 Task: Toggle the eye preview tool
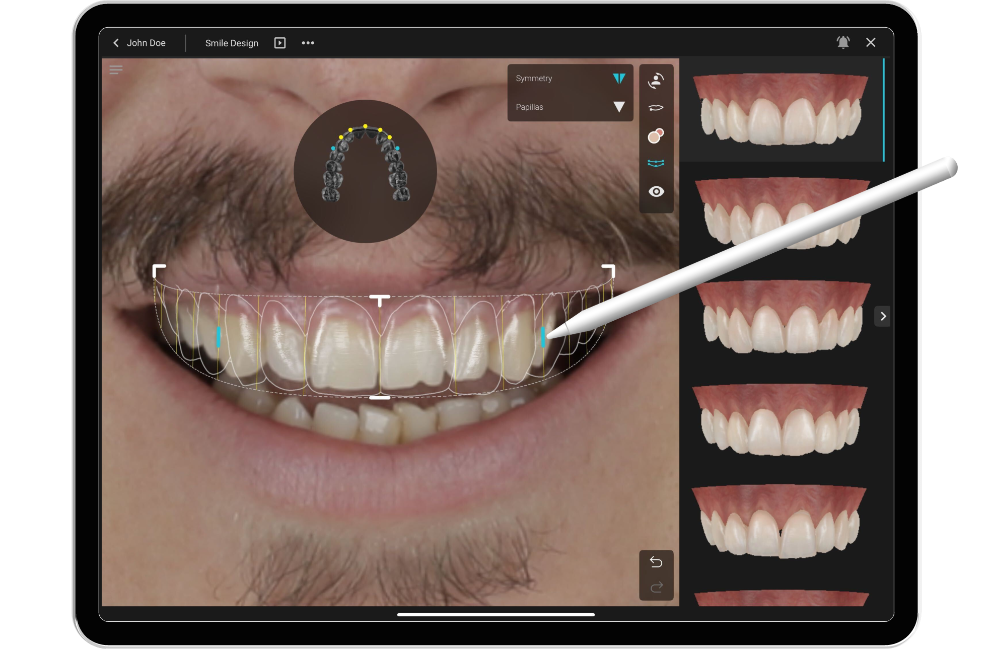[x=656, y=191]
